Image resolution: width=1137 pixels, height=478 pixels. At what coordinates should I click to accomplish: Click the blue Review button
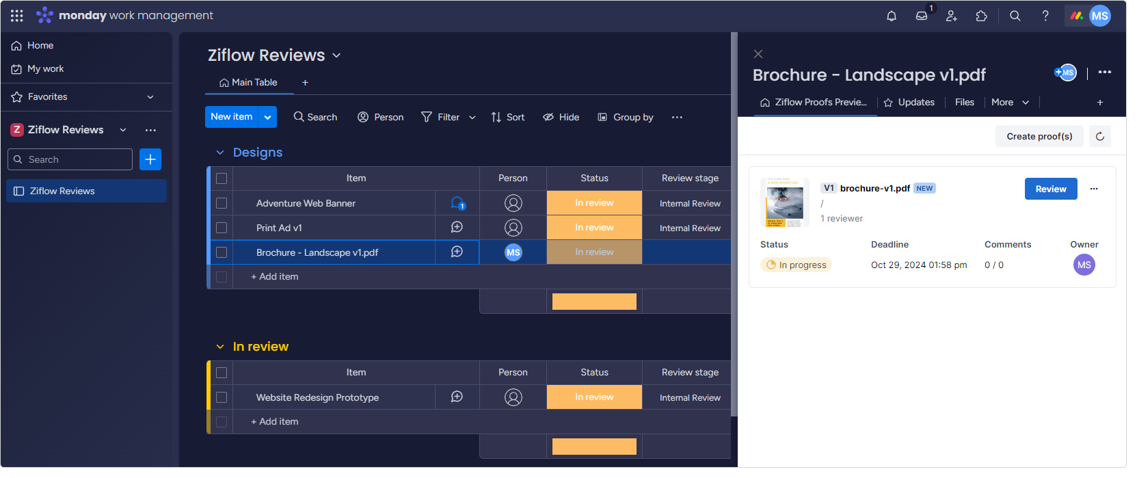pyautogui.click(x=1050, y=189)
